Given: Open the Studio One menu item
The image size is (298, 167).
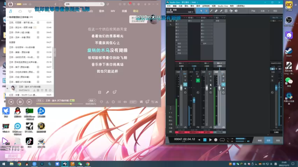Looking at the screenshot, I should coord(222,6).
